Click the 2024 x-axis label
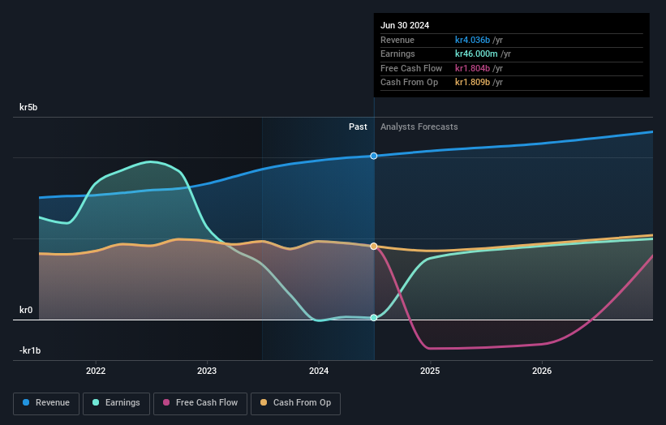666x425 pixels. pyautogui.click(x=319, y=371)
